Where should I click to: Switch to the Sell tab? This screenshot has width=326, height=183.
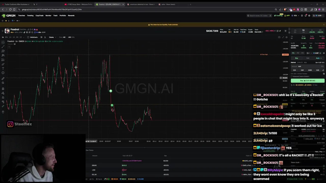pyautogui.click(x=308, y=58)
